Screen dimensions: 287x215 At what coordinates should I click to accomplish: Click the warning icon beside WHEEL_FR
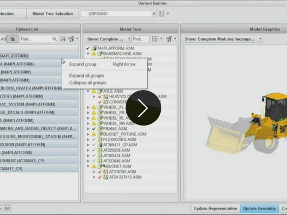coord(94,112)
